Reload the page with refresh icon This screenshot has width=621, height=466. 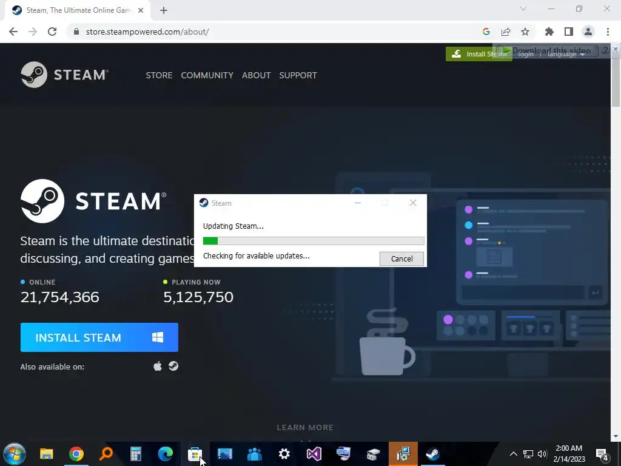(x=52, y=32)
